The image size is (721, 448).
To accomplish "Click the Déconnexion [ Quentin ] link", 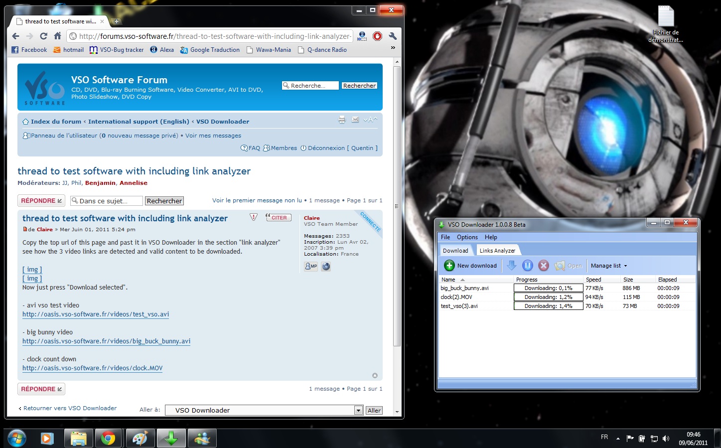I will [339, 148].
